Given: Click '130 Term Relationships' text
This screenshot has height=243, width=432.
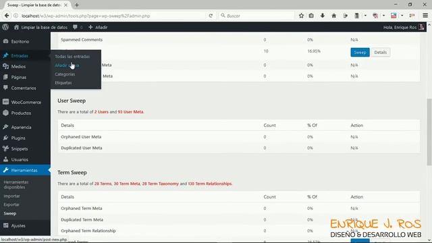Looking at the screenshot, I should (x=210, y=184).
